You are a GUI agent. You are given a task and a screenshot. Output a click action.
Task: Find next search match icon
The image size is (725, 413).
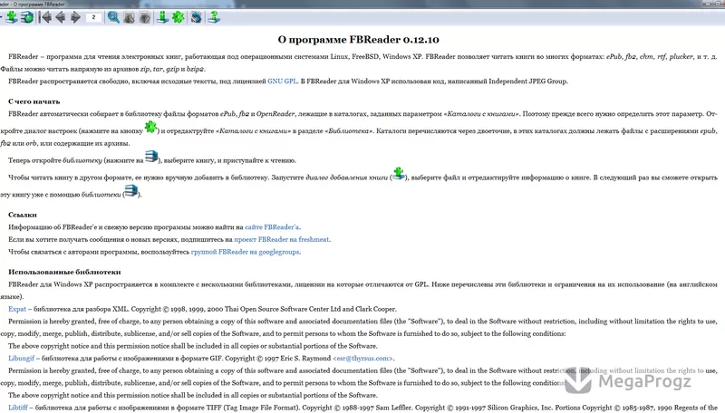(x=145, y=17)
